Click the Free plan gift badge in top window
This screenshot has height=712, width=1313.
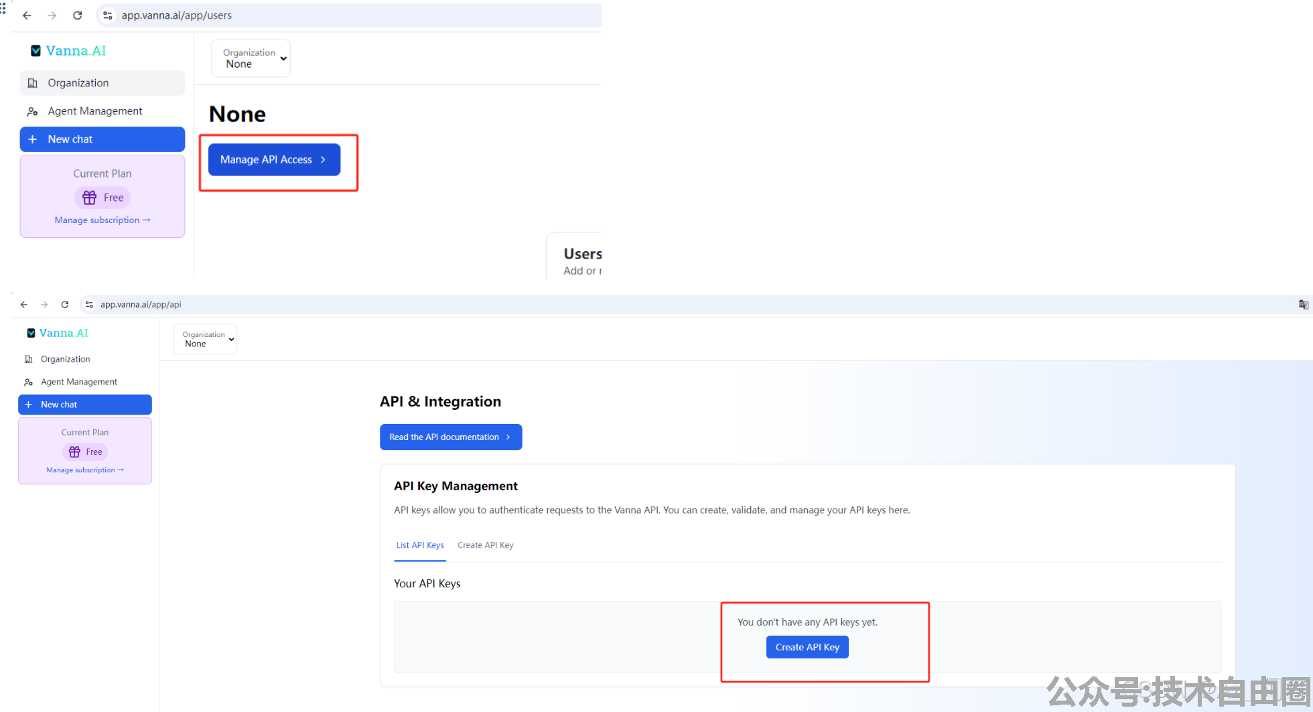click(x=102, y=198)
